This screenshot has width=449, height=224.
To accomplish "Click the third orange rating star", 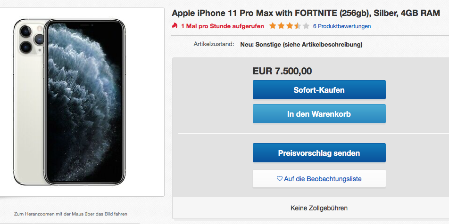I will (x=290, y=26).
